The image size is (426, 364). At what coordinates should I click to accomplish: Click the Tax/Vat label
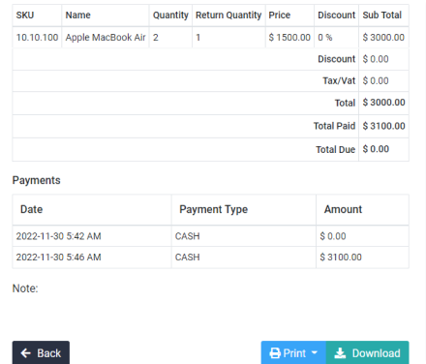pos(339,80)
